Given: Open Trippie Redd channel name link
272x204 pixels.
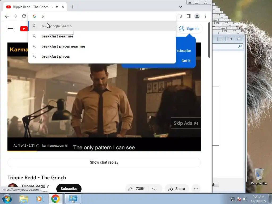Looking at the screenshot, I should pos(33,186).
